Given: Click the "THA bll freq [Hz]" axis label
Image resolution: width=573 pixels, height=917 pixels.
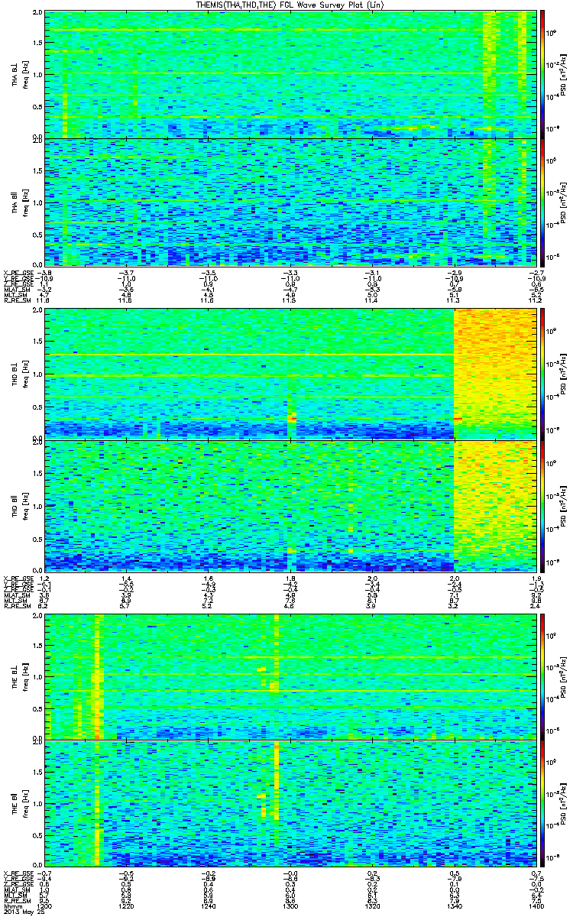Looking at the screenshot, I should 20,202.
